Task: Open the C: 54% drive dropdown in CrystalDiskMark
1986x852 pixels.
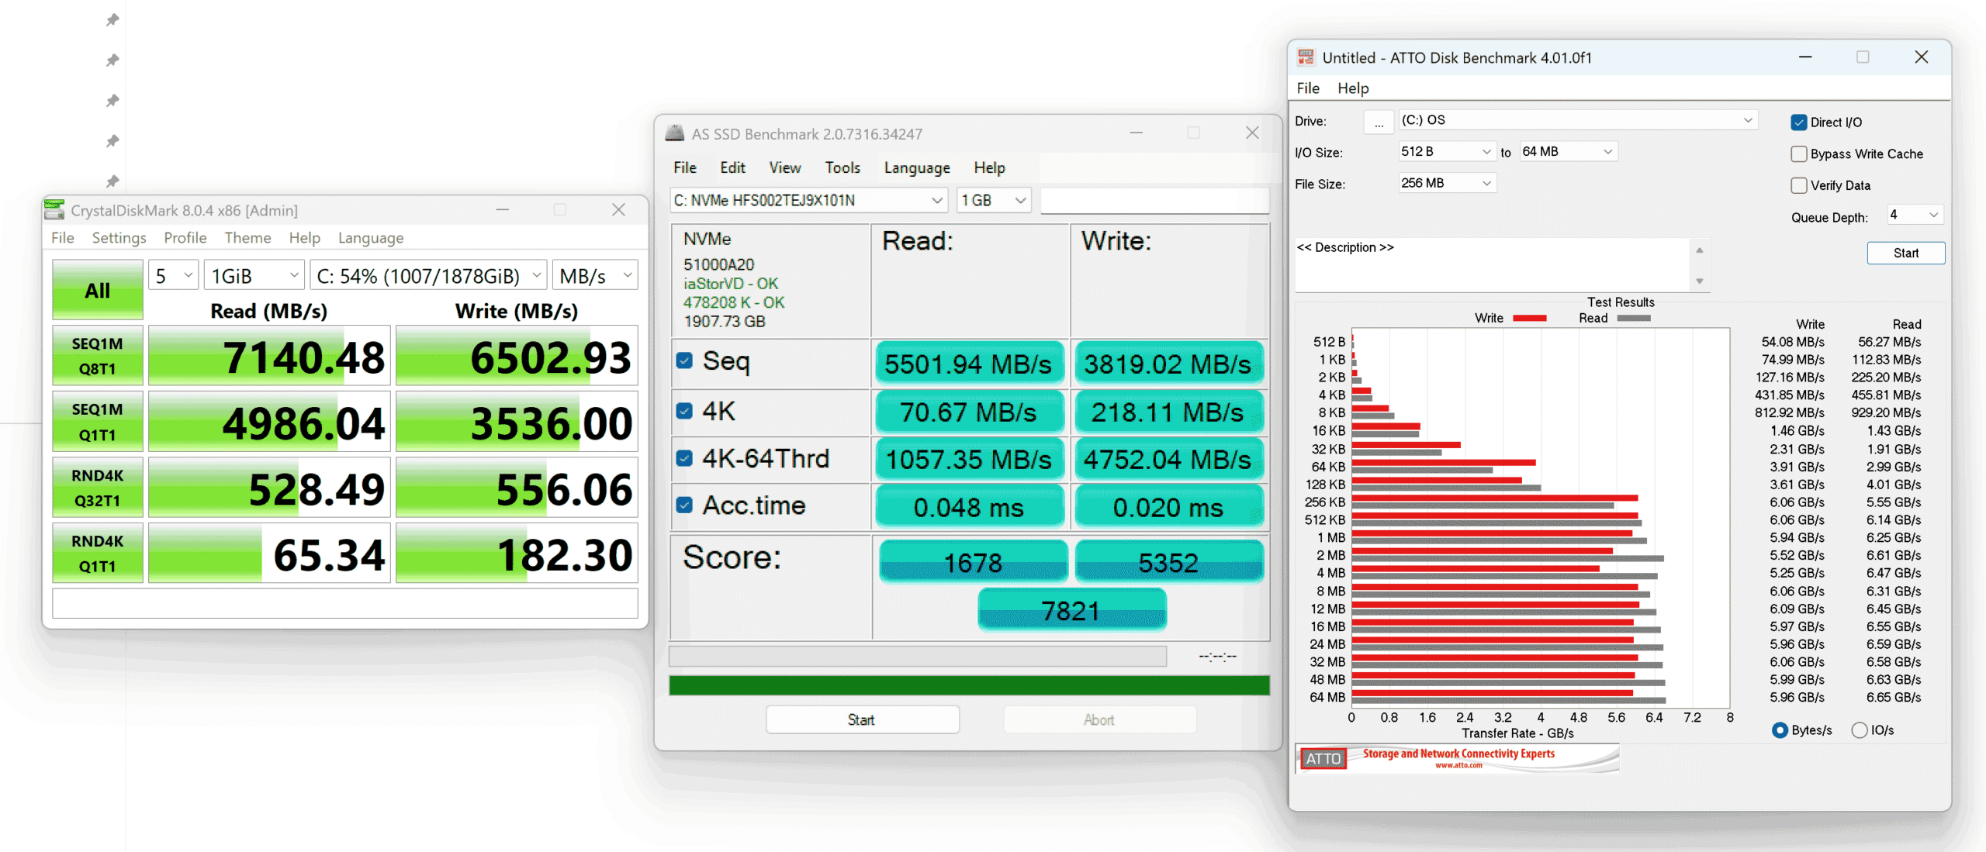Action: 429,276
